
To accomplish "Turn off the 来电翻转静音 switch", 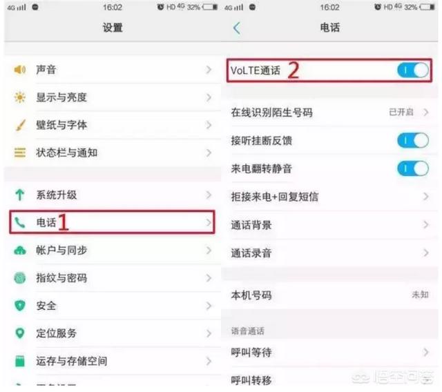I will pos(413,168).
